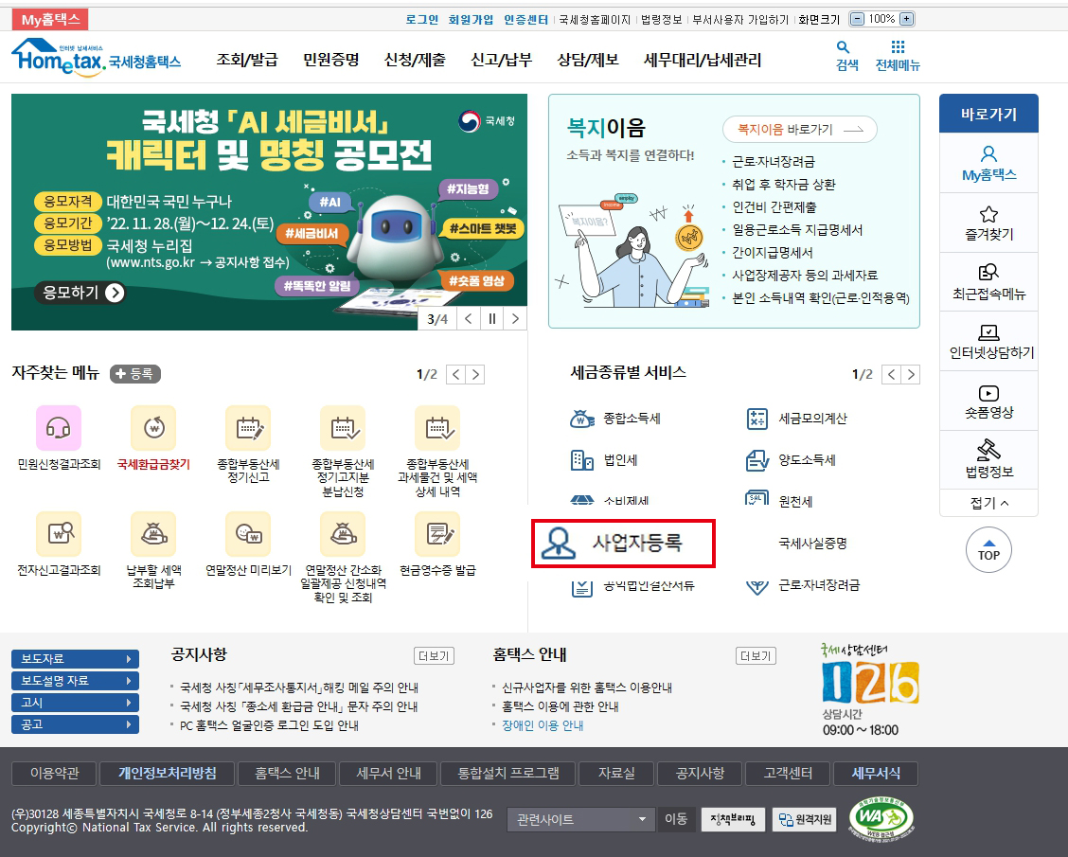
Task: Click the 회원가입 link
Action: [471, 20]
